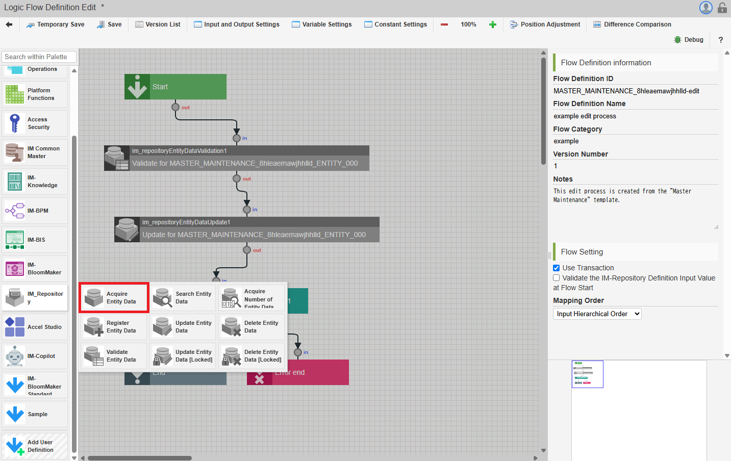Viewport: 731px width, 461px height.
Task: Expand the Access Security palette category
Action: tap(35, 123)
